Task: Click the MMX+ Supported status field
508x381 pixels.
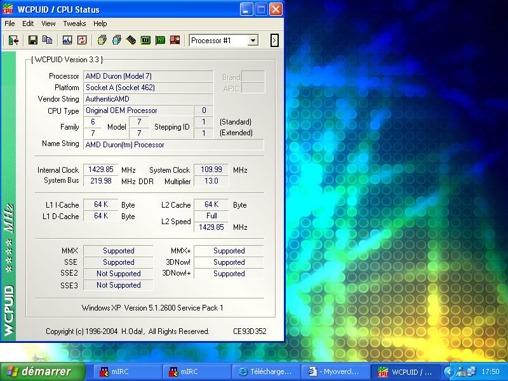Action: click(229, 251)
